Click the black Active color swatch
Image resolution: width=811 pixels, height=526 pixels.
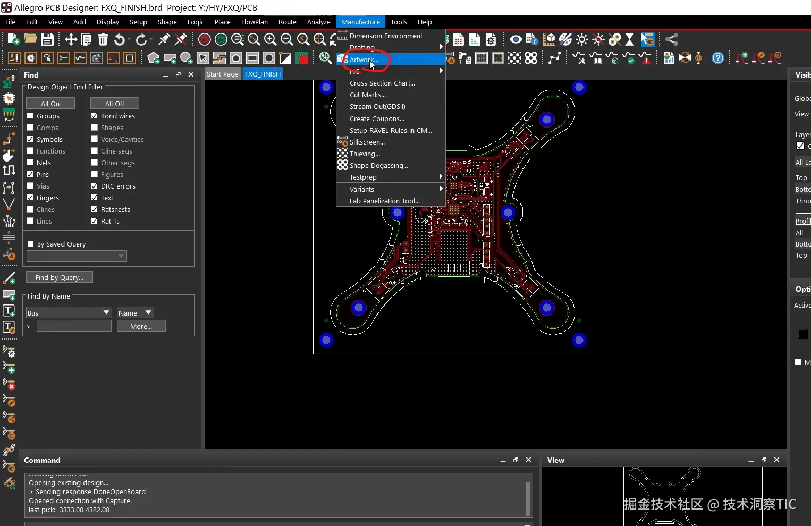[x=802, y=334]
